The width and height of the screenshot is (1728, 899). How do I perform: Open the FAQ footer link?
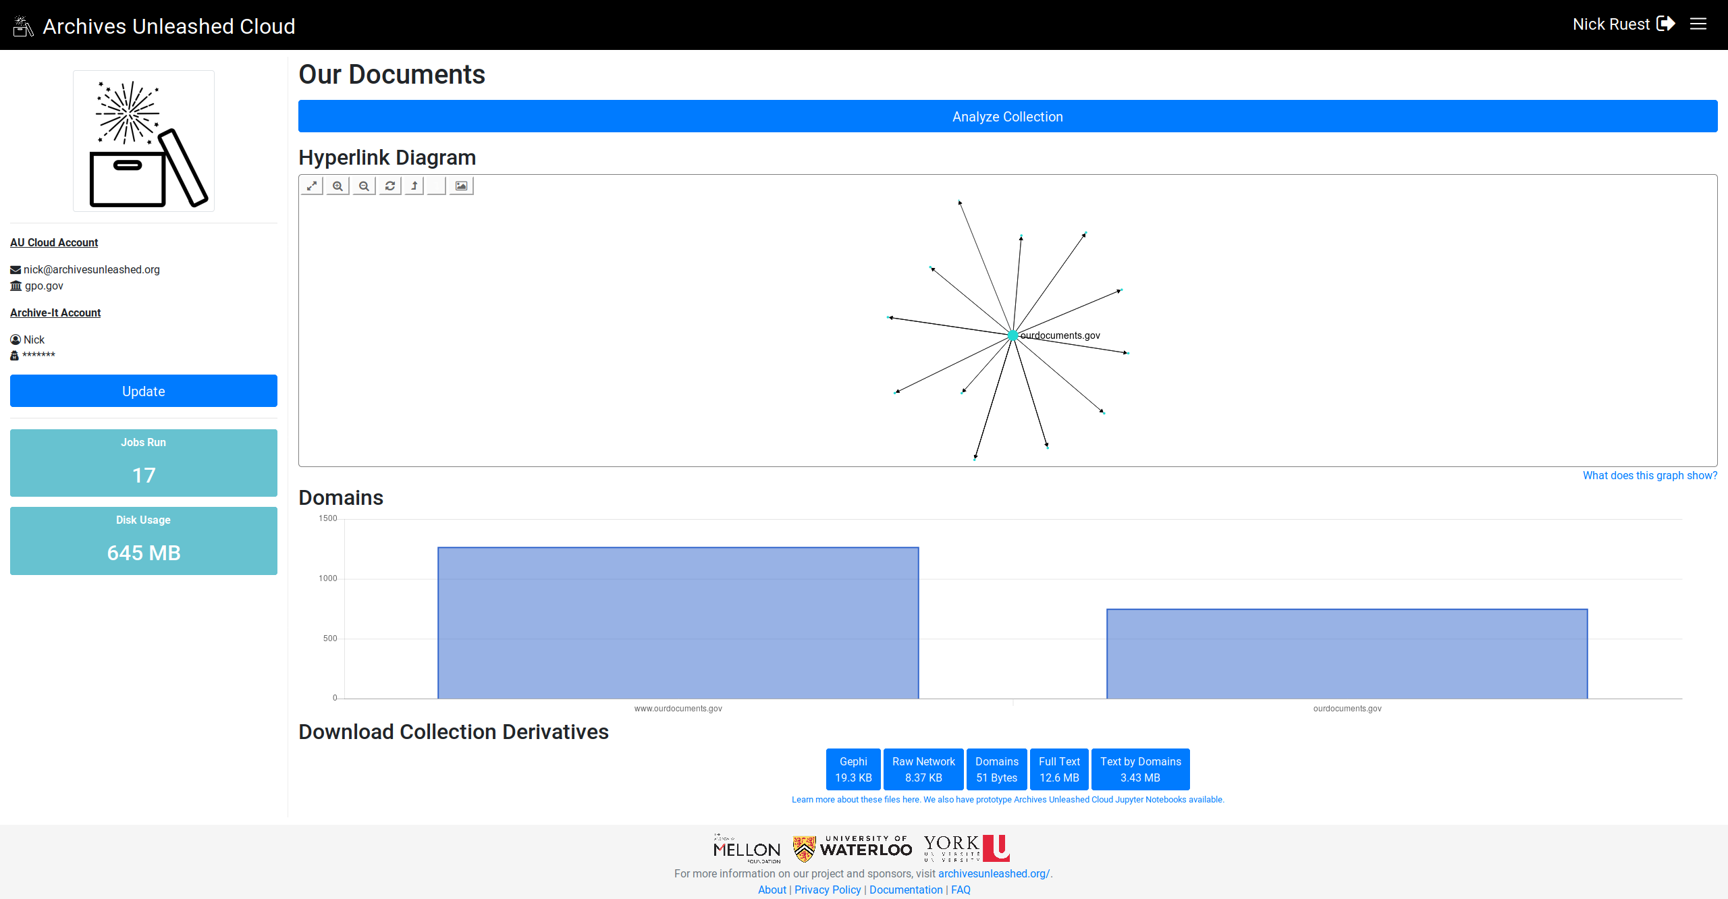pyautogui.click(x=961, y=890)
